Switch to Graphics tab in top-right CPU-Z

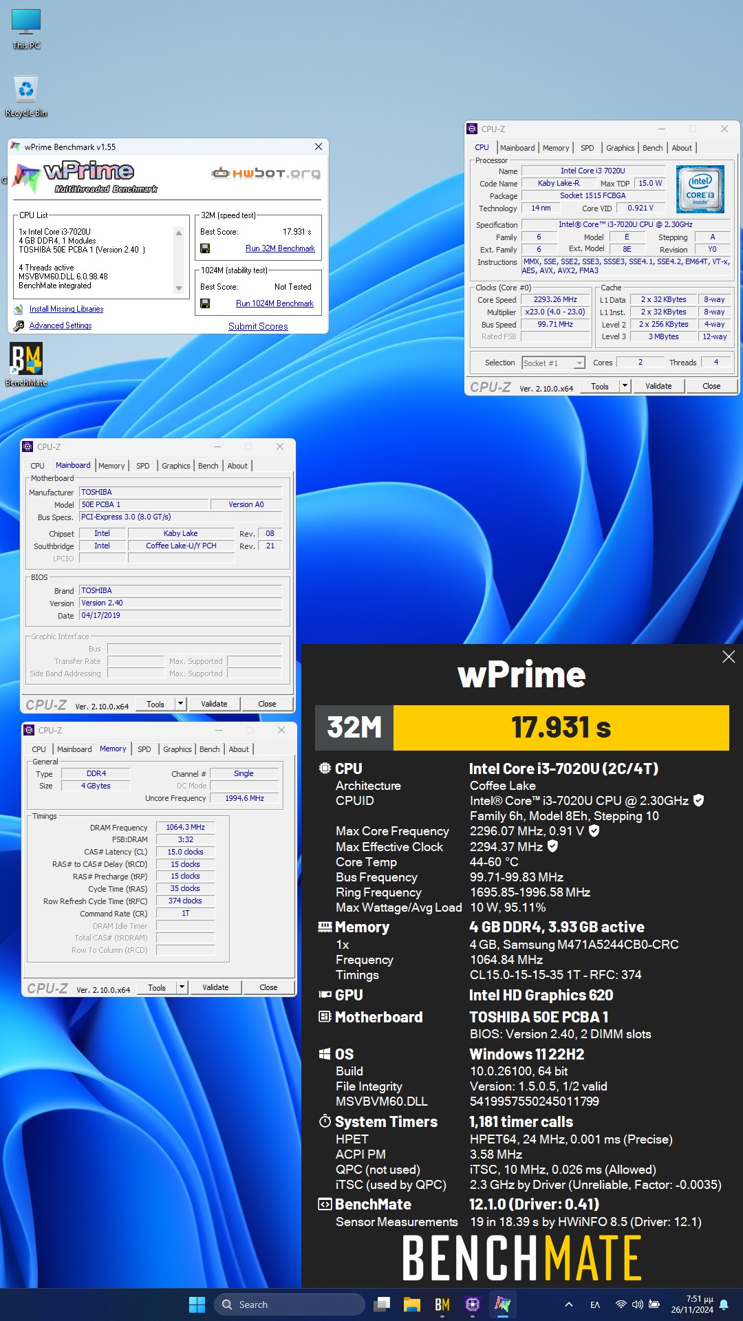click(620, 148)
